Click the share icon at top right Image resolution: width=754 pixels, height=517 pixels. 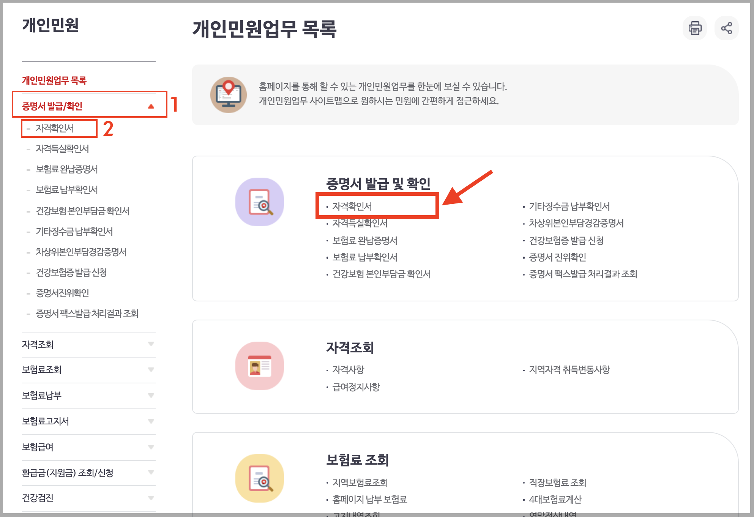726,28
